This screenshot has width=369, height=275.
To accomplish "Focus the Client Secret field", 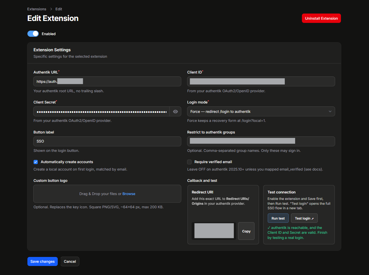I will pyautogui.click(x=101, y=112).
